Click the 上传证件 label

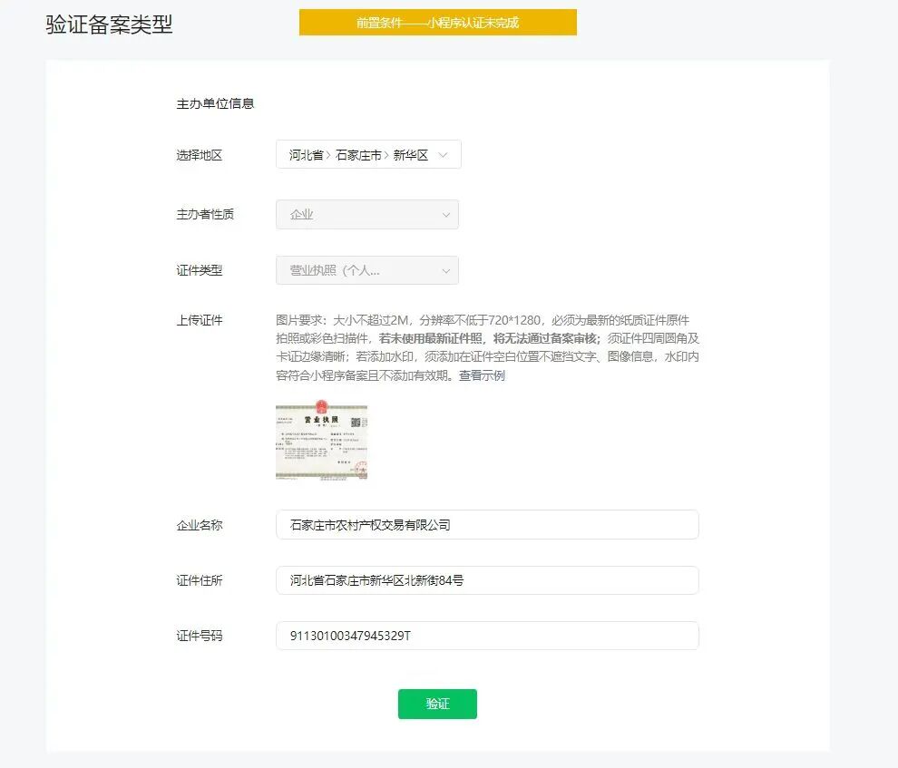[x=200, y=320]
